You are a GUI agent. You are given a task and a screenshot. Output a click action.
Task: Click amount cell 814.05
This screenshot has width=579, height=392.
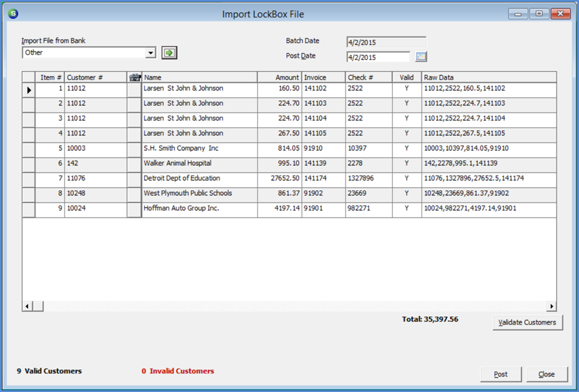click(280, 150)
